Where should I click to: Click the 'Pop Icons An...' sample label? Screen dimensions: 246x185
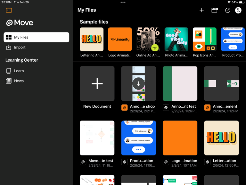205,55
